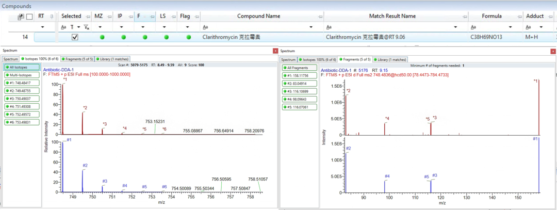Viewport: 557px width, 210px height.
Task: Click the green Flag indicator for Clarithromycin
Action: coord(188,37)
